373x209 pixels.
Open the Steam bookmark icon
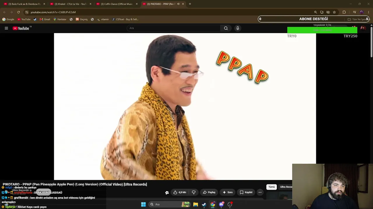35,19
